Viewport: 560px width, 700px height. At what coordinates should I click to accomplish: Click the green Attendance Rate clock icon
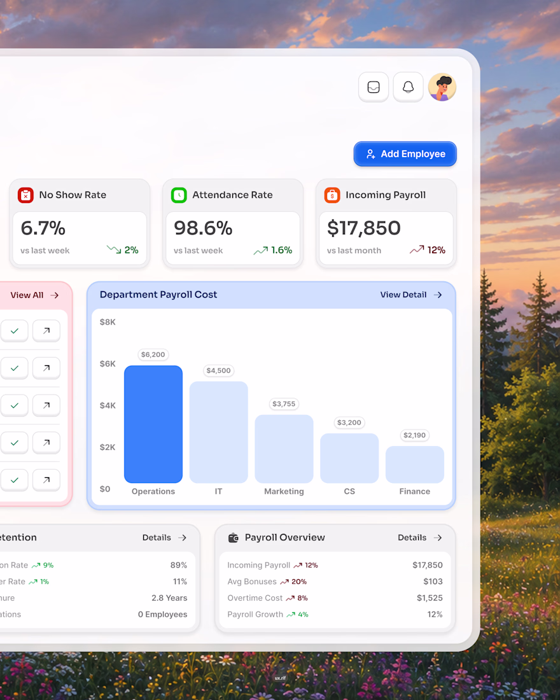pyautogui.click(x=179, y=195)
